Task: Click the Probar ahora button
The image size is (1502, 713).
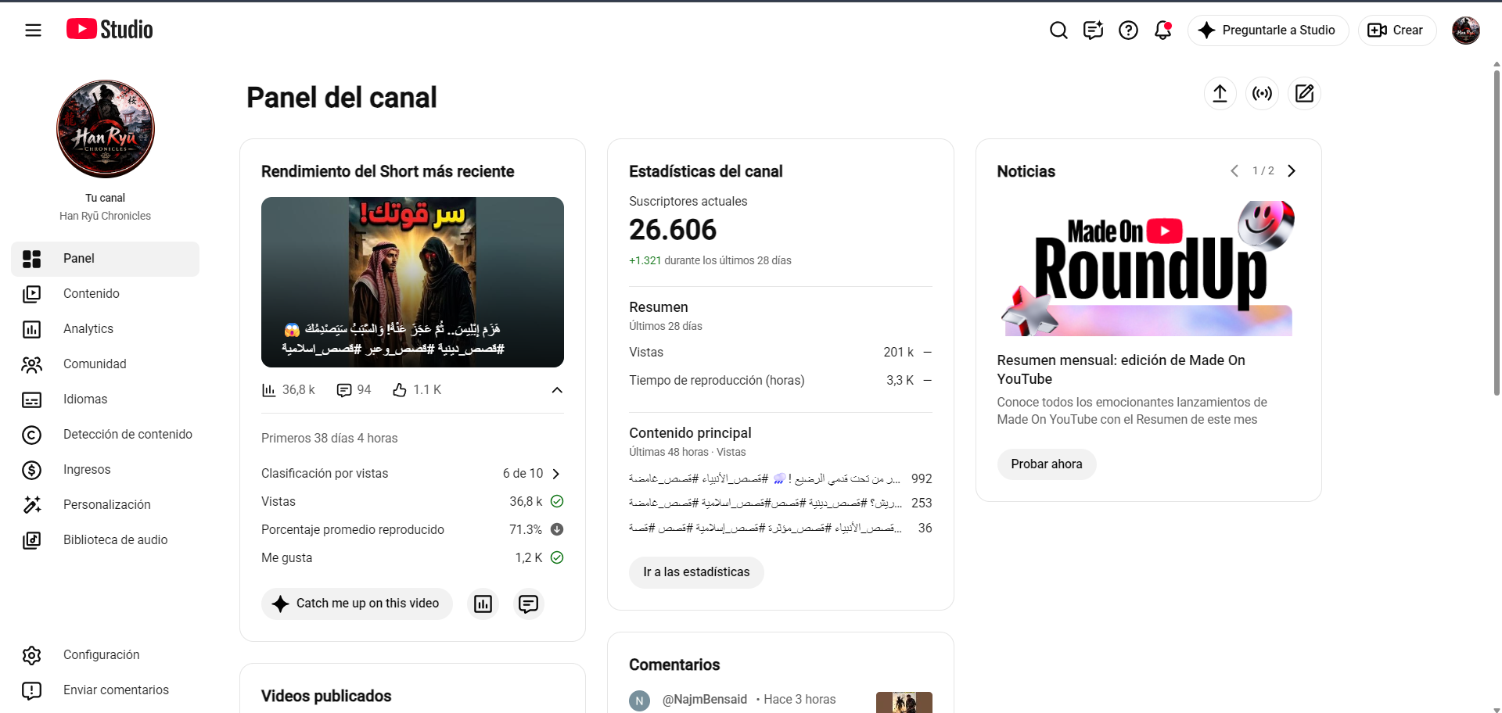Action: pos(1047,464)
